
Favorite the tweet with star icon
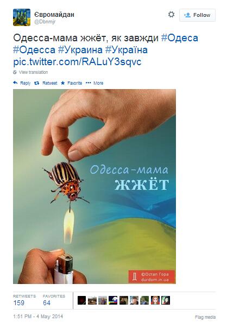click(63, 83)
